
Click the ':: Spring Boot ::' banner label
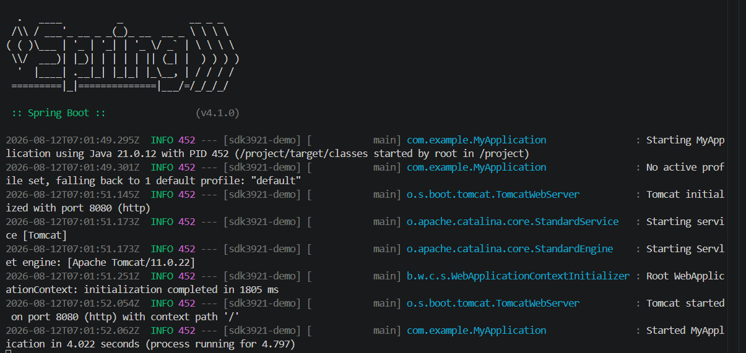[x=59, y=113]
